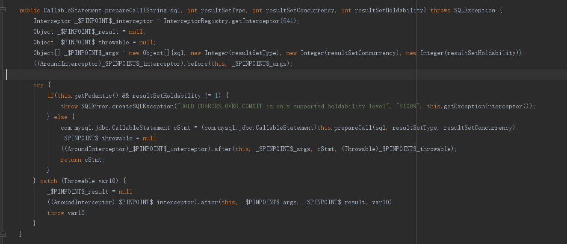Click "new Object[]" in the args declaration
Image resolution: width=567 pixels, height=244 pixels.
pos(149,53)
